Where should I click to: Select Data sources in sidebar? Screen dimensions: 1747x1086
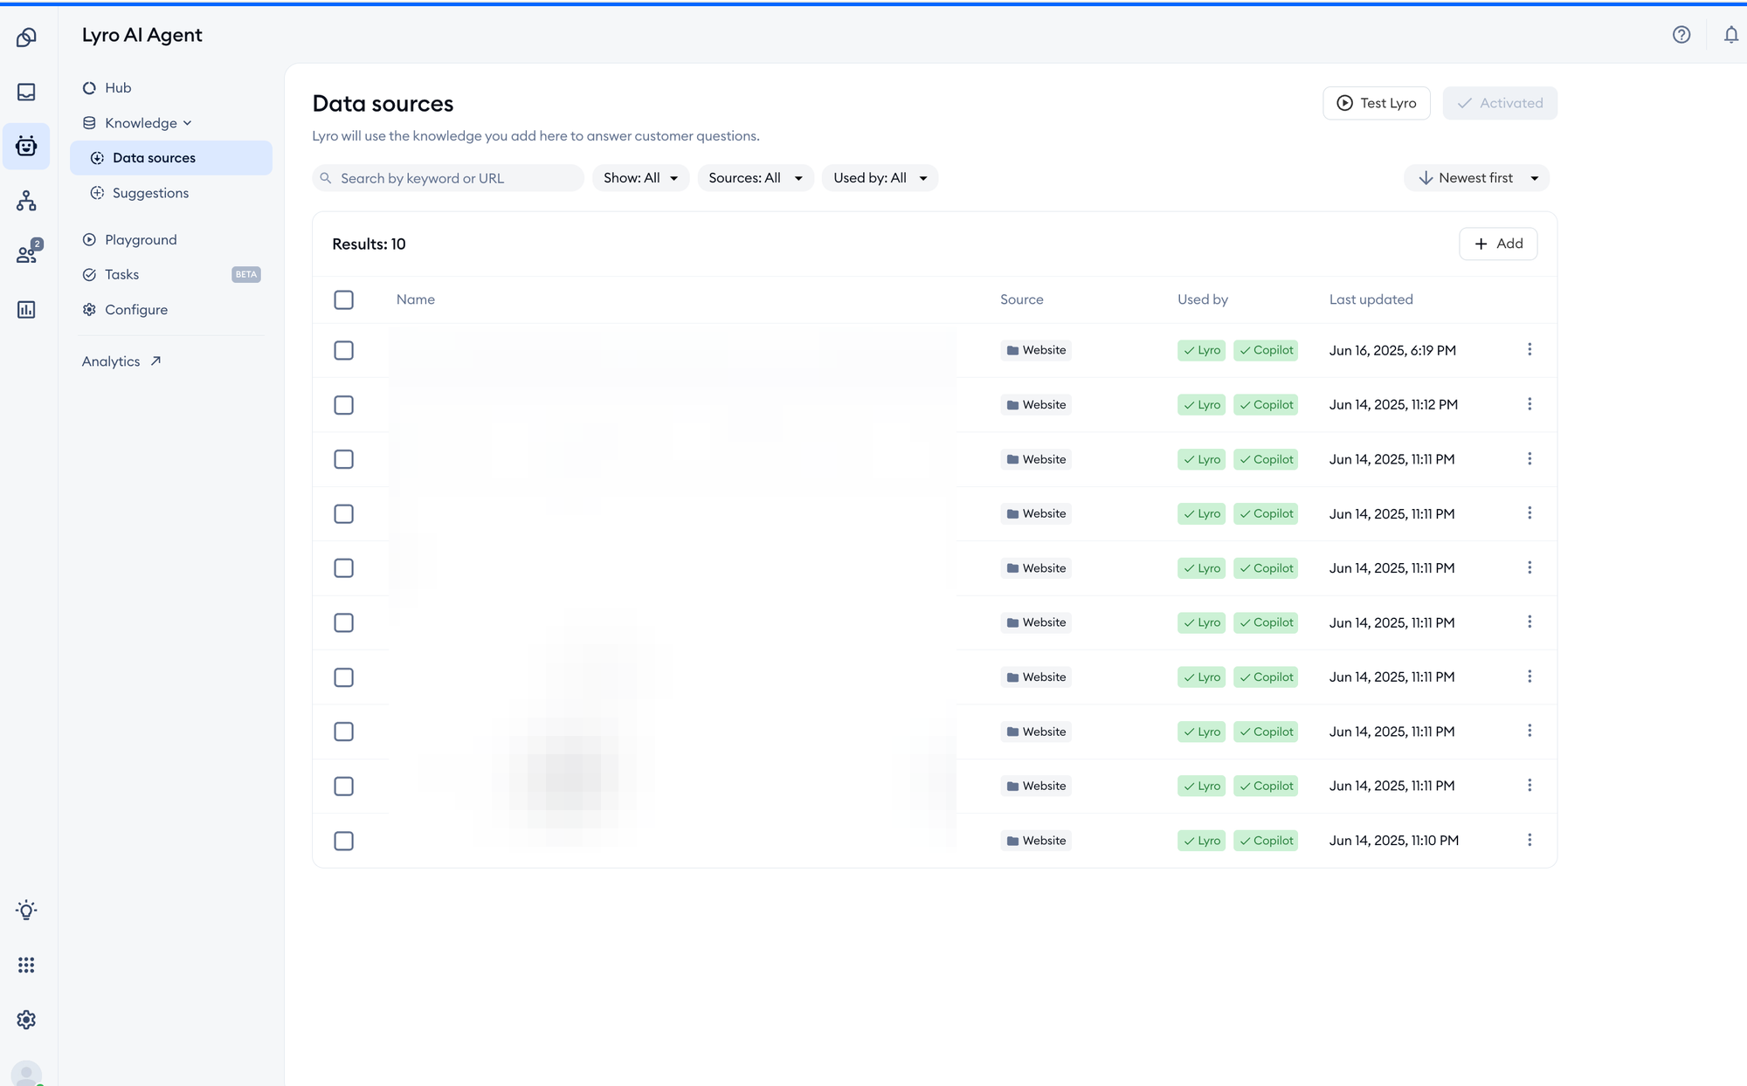pos(171,158)
